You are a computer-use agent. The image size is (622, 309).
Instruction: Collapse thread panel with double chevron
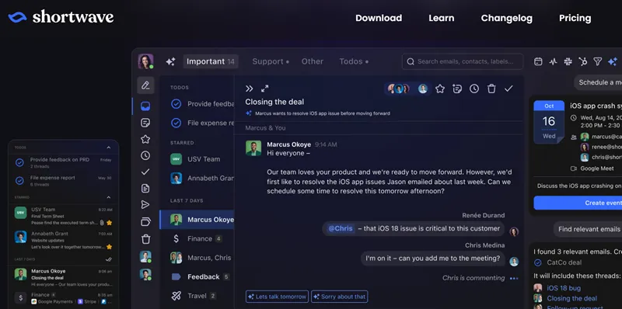[x=249, y=89]
